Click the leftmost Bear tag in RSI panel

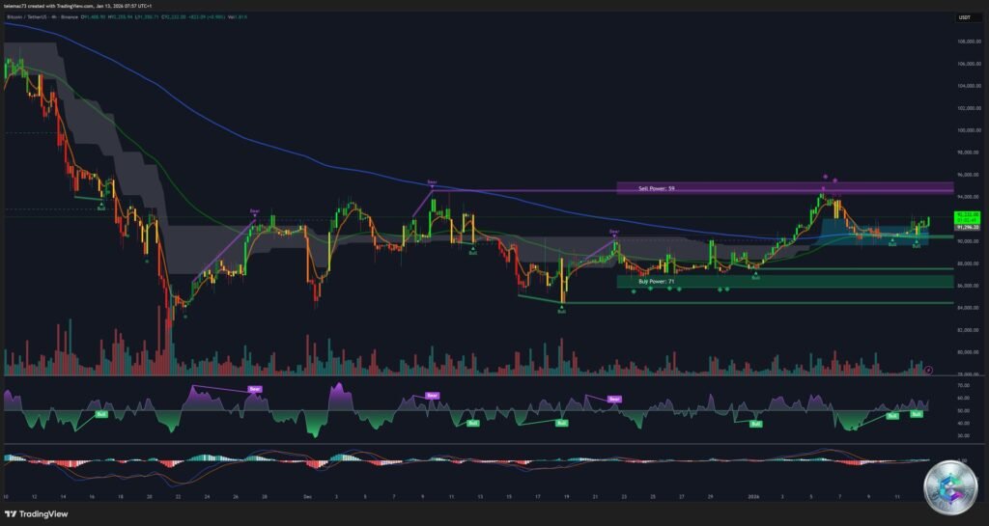[x=254, y=390]
